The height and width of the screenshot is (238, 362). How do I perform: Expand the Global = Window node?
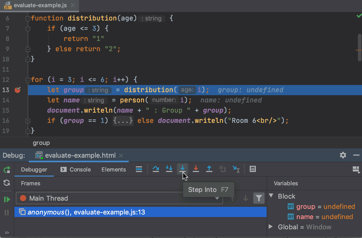(x=270, y=226)
